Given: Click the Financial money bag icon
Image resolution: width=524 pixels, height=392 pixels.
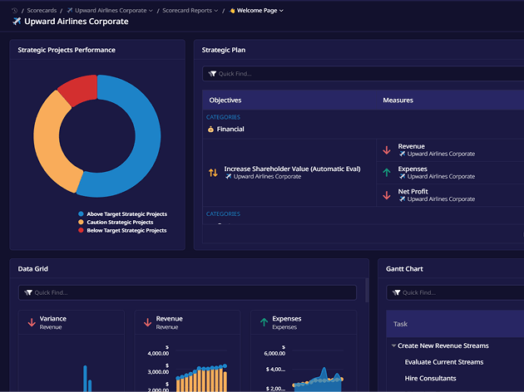Looking at the screenshot, I should 210,129.
